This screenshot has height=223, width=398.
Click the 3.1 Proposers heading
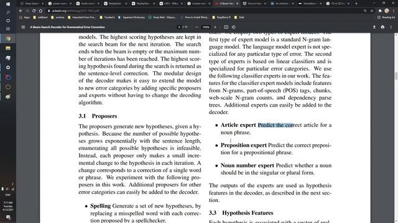pos(98,116)
